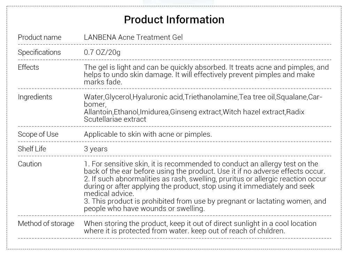The image size is (348, 257).
Task: Click the Ingredients row label
Action: [35, 97]
